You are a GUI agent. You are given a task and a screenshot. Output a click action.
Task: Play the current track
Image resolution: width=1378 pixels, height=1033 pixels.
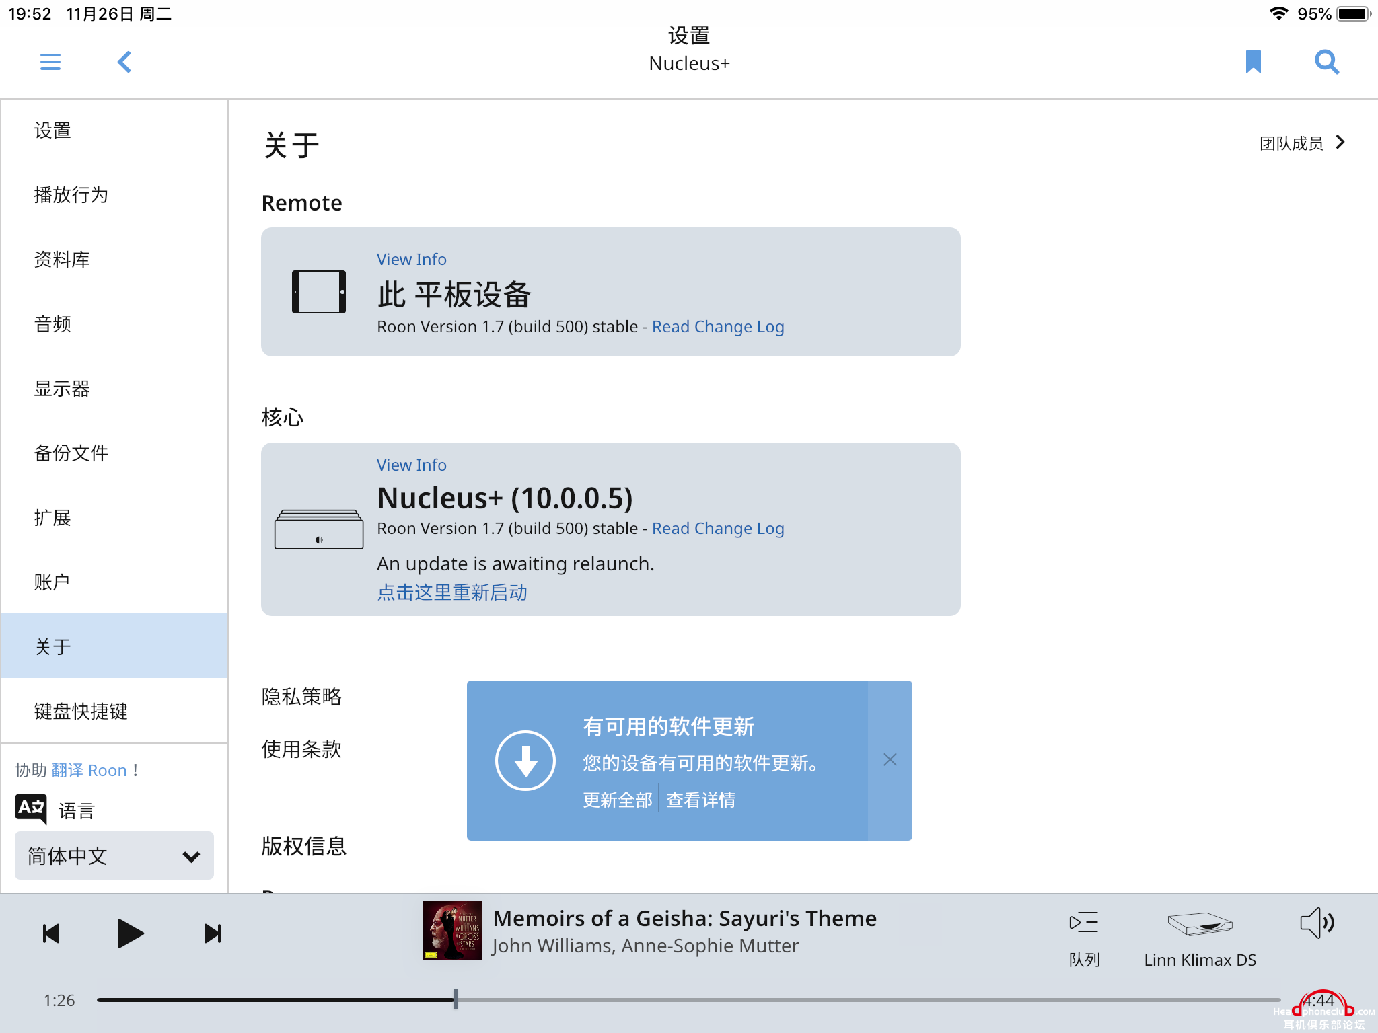click(130, 933)
